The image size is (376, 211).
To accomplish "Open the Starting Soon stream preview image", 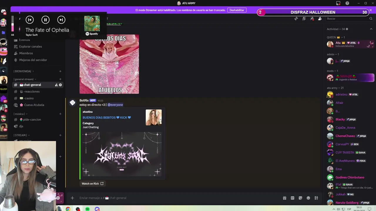I will [x=122, y=154].
